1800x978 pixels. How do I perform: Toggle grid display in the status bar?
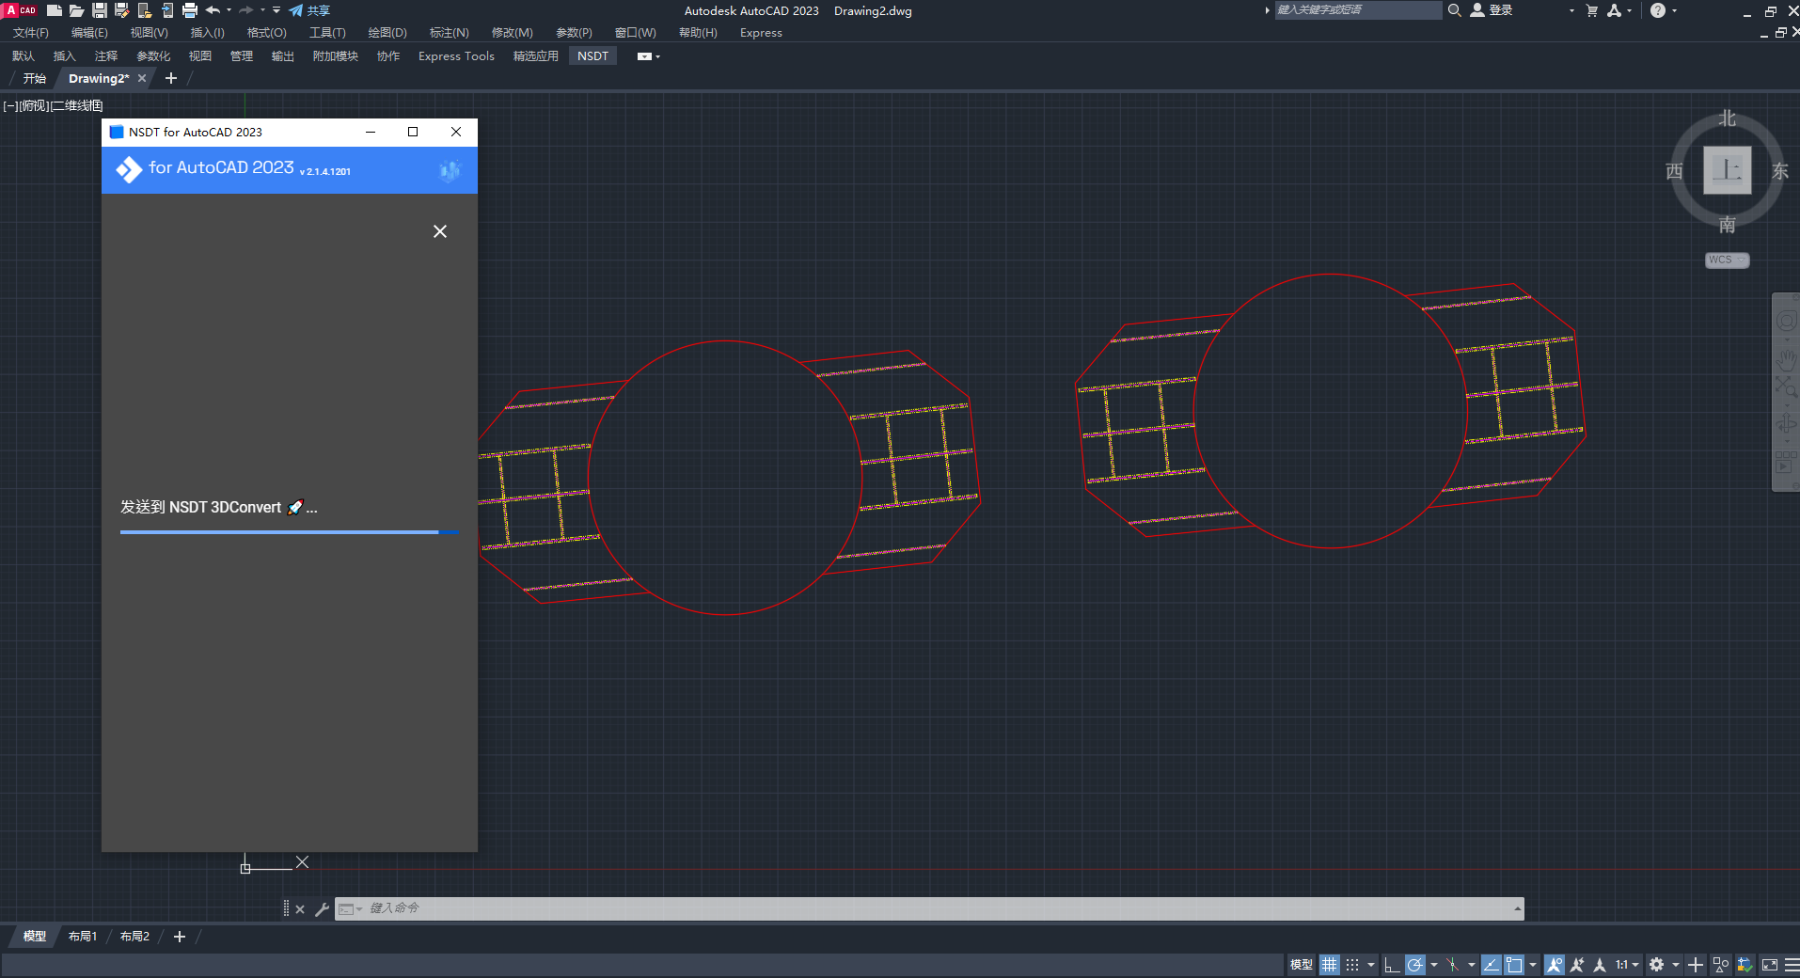(1330, 964)
